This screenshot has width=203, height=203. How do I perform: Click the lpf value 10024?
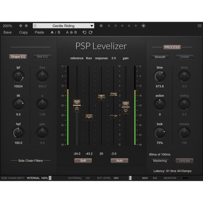(18, 86)
